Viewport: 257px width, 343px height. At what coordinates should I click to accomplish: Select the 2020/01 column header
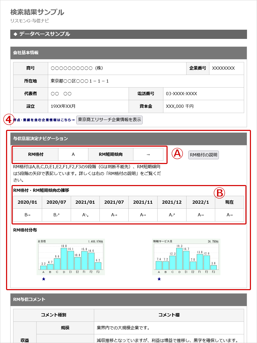point(27,202)
